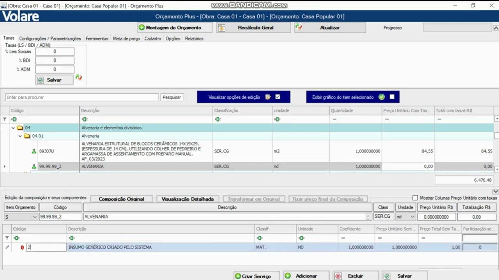Click INSUMO GENÉRICO CRIADO PELO SISTEMA text

point(110,247)
